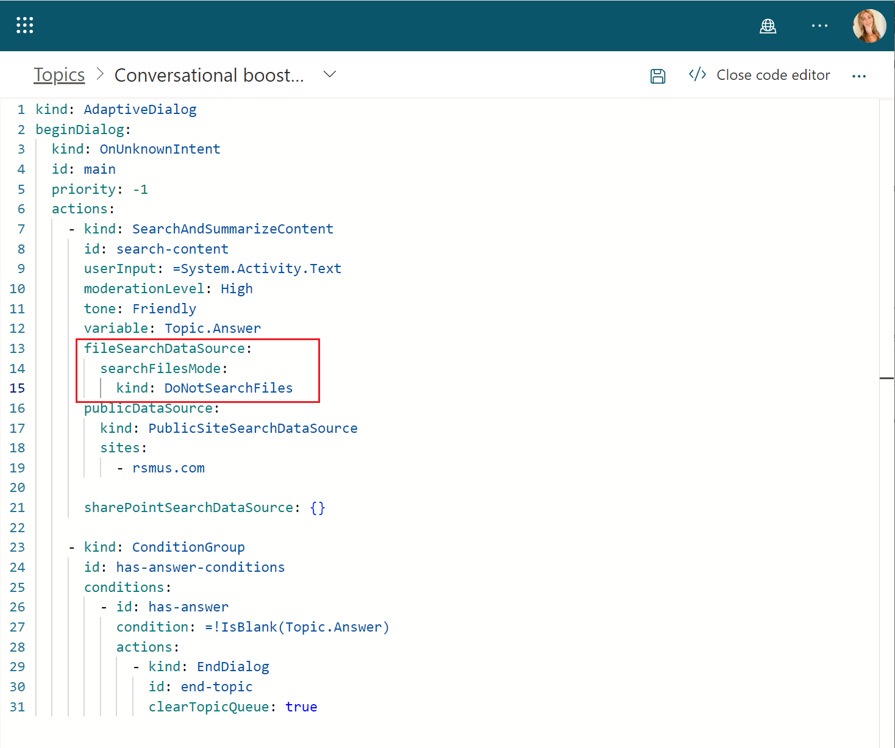Viewport: 895px width, 748px height.
Task: Click end-topic id value
Action: pos(216,686)
